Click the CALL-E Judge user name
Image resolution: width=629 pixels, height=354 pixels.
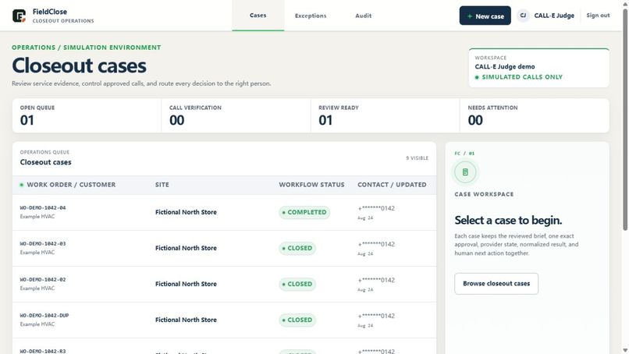(554, 16)
